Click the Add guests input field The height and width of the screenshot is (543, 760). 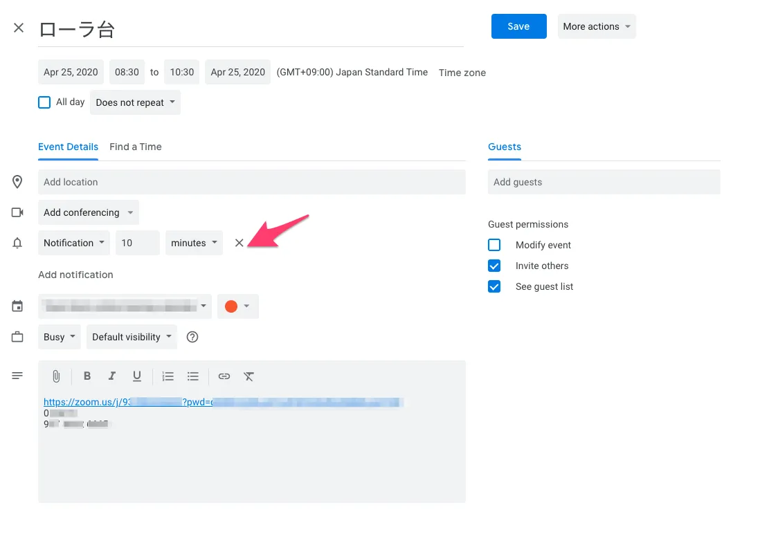[604, 182]
